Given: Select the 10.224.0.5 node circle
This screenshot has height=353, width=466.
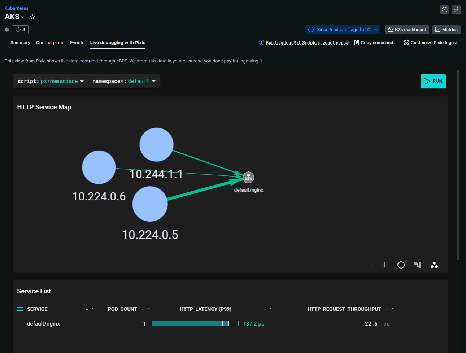Looking at the screenshot, I should (x=150, y=204).
